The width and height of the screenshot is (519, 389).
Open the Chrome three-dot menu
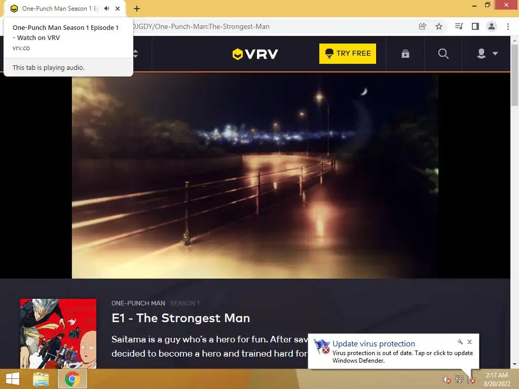(508, 26)
